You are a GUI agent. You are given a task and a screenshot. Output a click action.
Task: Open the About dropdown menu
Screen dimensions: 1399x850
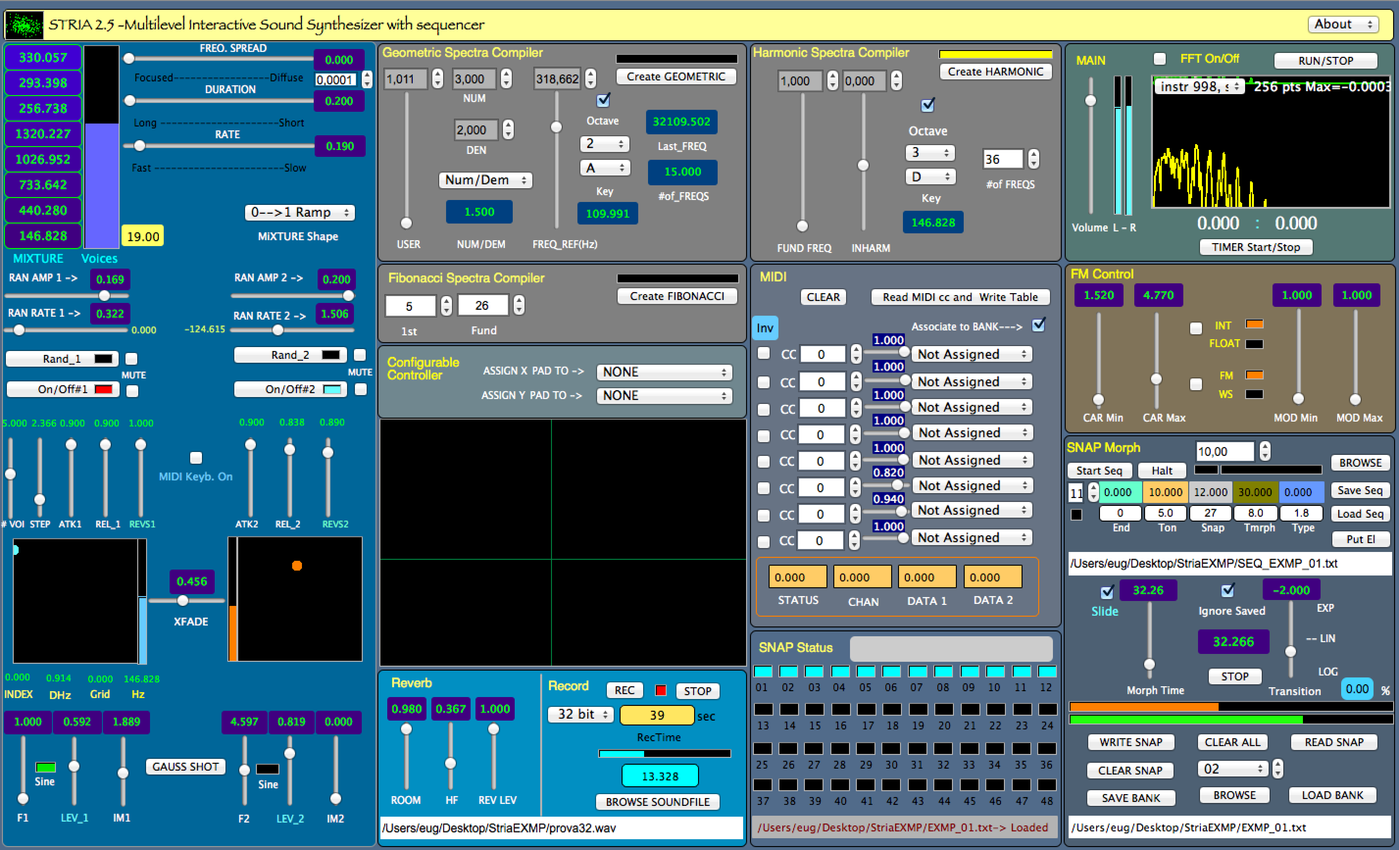pyautogui.click(x=1343, y=25)
